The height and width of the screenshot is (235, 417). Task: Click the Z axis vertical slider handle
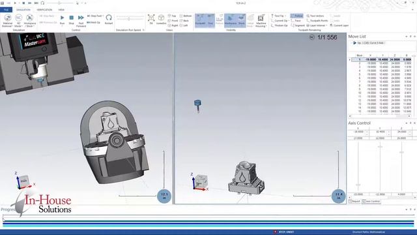[x=401, y=152]
